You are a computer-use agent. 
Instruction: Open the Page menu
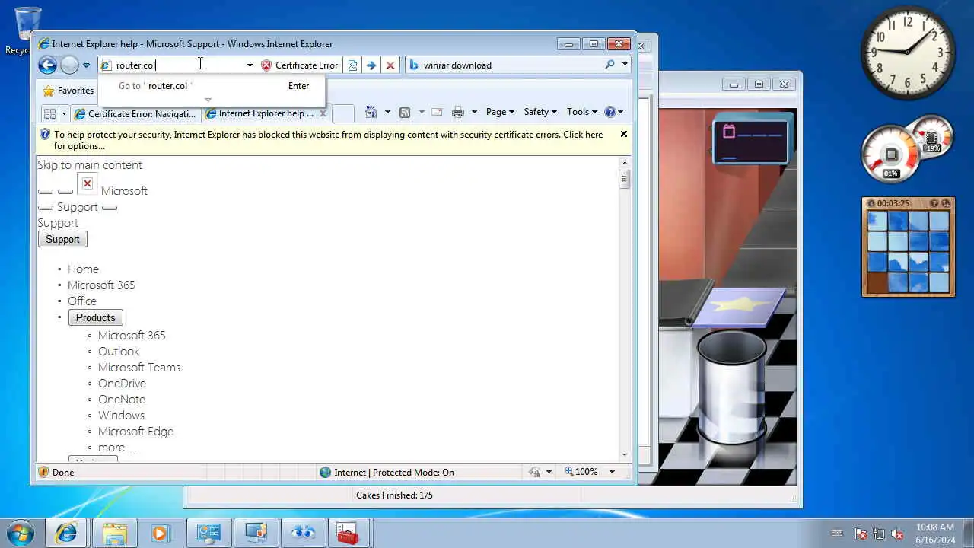coord(500,112)
